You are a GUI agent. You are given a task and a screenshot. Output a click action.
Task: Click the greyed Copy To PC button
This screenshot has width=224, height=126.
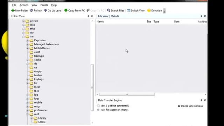[x=95, y=10]
